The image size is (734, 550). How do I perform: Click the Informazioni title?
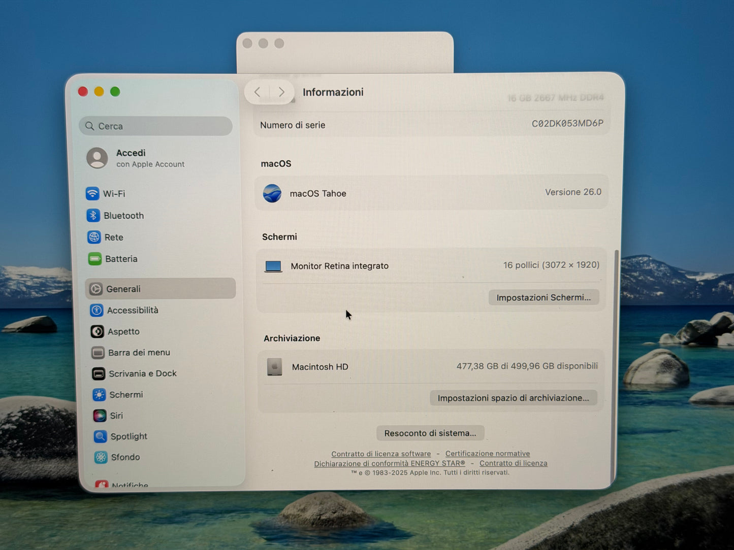point(333,92)
